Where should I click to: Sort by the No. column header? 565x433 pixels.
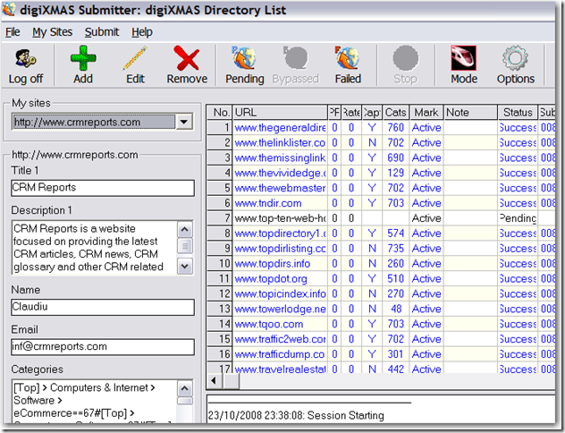coord(220,113)
